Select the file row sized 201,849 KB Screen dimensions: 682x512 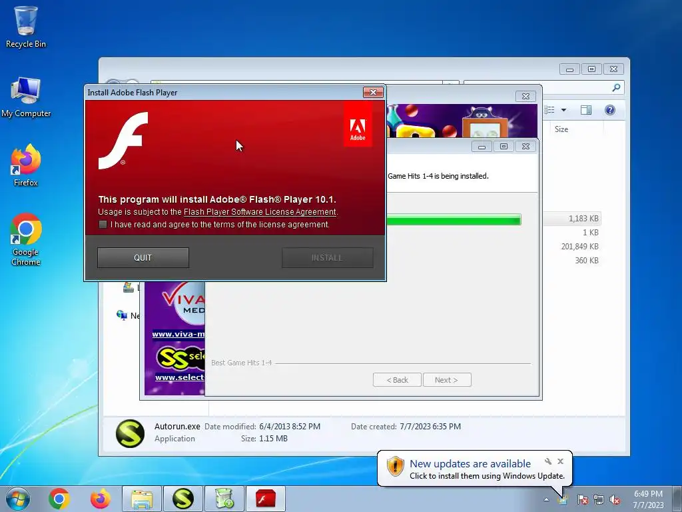point(572,247)
